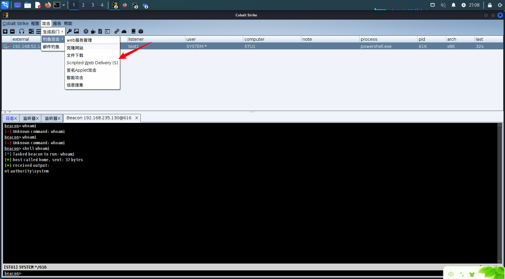Switch to workspace 3
505x279 pixels.
93,5
